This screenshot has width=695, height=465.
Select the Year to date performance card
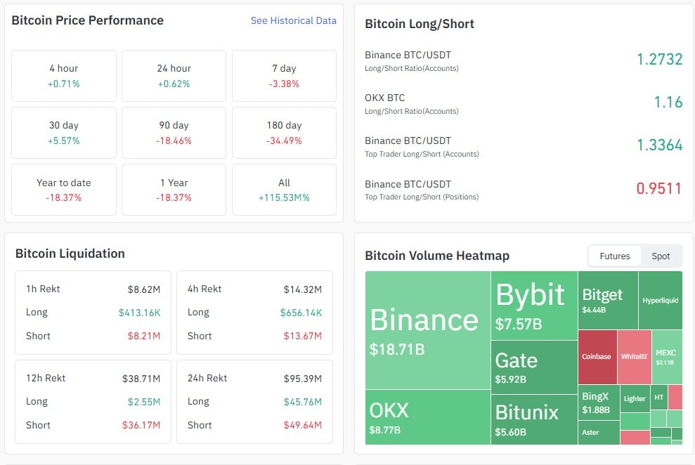tap(64, 189)
